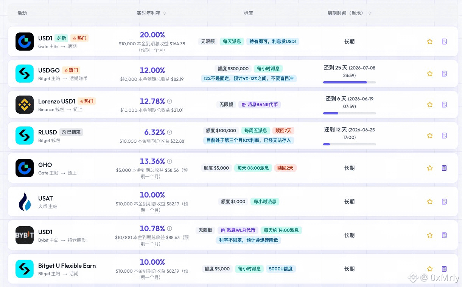Click the 派息BANK代币 tag

pyautogui.click(x=260, y=105)
